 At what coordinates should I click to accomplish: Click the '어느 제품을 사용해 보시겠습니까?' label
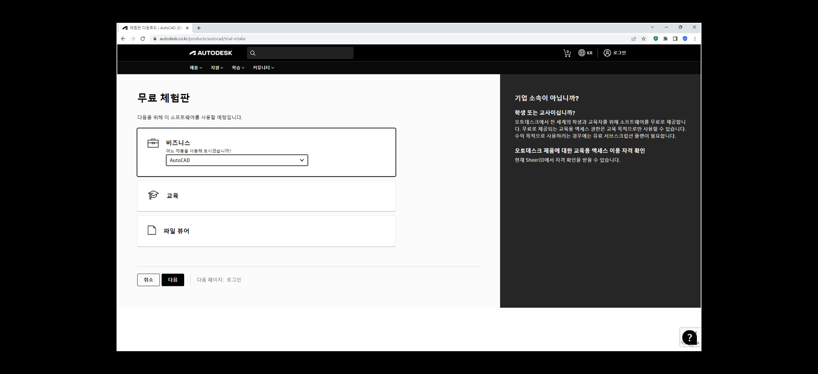click(198, 151)
